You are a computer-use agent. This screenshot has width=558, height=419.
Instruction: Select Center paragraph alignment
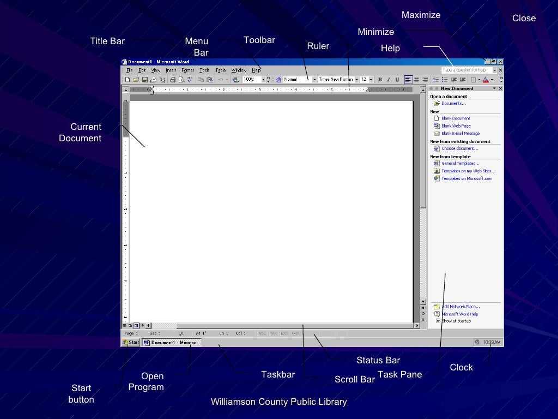[x=416, y=80]
